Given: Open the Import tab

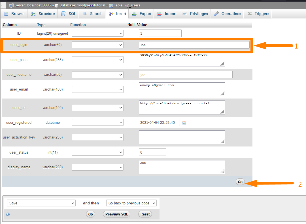Looking at the screenshot, I should tap(167, 14).
